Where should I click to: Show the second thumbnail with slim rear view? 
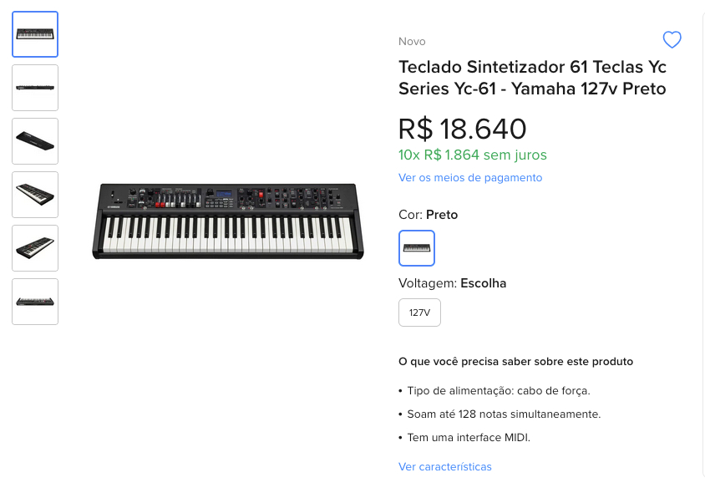pyautogui.click(x=35, y=88)
